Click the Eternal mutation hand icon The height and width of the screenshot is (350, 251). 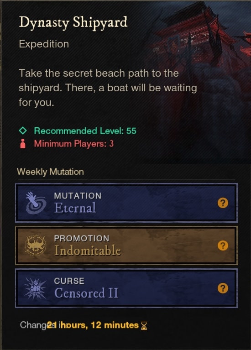pos(36,203)
